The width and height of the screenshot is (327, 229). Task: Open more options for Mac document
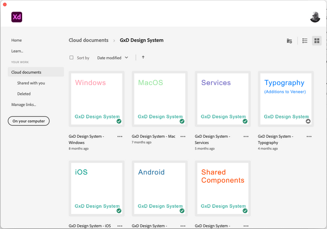point(183,137)
